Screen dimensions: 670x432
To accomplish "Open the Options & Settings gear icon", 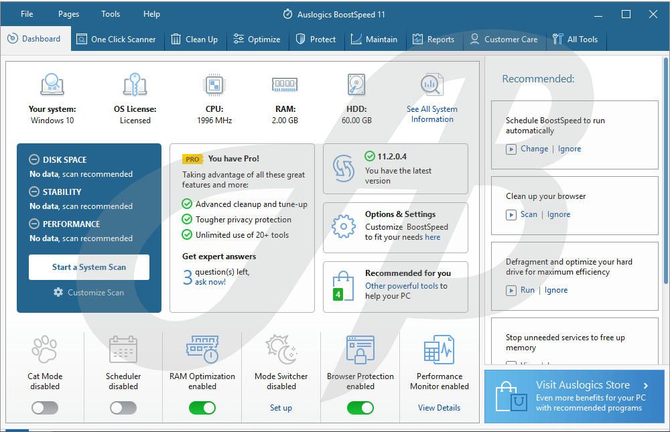I will (x=344, y=226).
